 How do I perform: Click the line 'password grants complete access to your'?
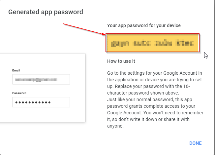[152, 106]
